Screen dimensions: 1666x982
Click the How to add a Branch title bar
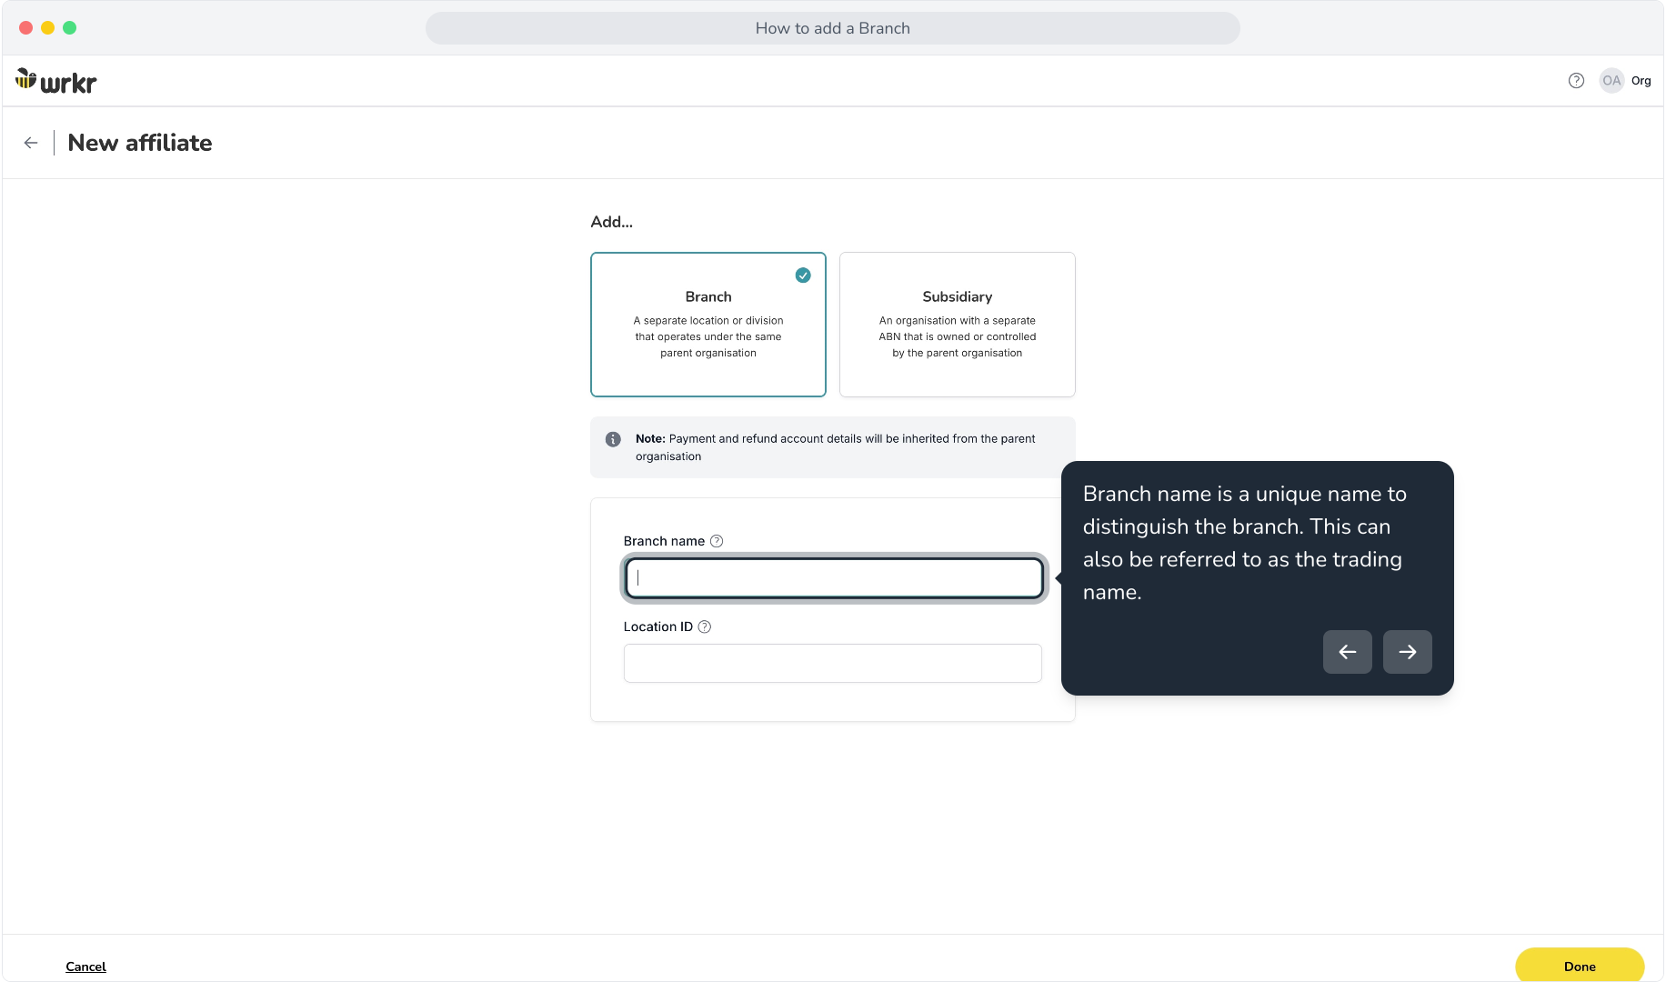pos(833,28)
